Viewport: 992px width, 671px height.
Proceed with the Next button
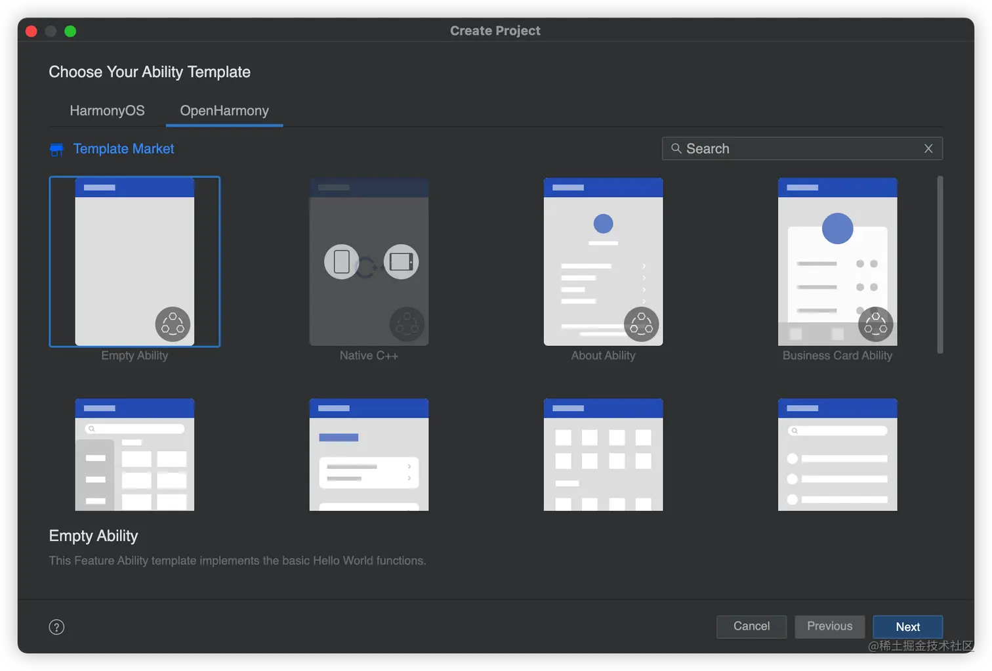(x=907, y=626)
